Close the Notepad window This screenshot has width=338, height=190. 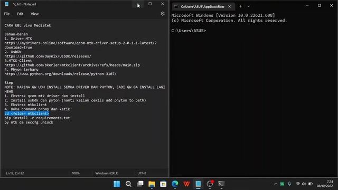tap(163, 4)
